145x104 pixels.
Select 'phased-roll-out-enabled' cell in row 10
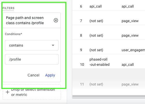[x=100, y=62]
